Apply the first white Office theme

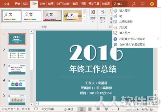click(11, 16)
